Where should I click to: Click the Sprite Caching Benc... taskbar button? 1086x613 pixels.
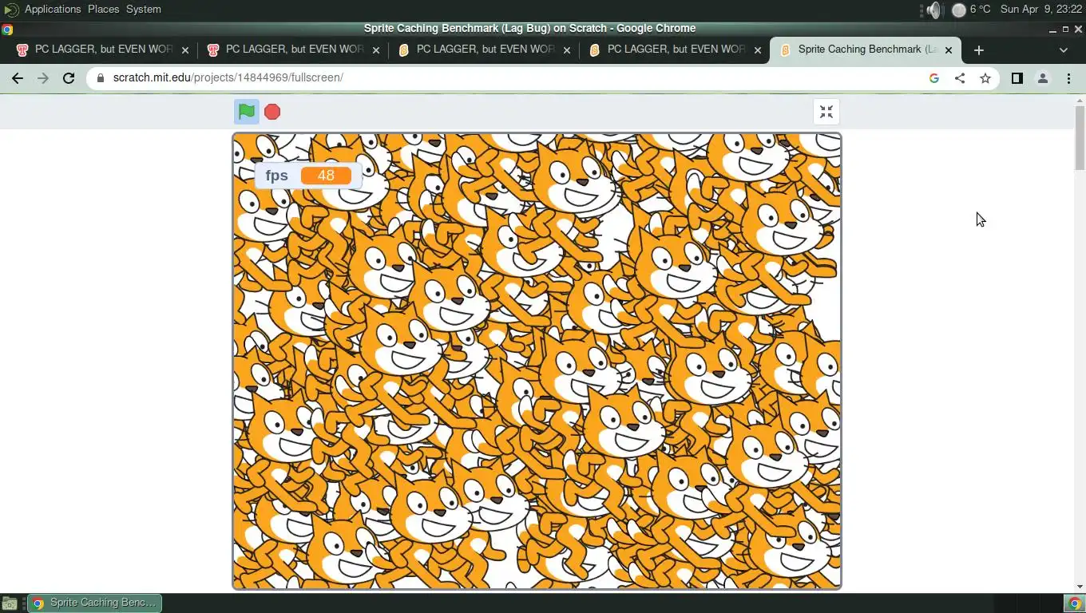click(94, 603)
